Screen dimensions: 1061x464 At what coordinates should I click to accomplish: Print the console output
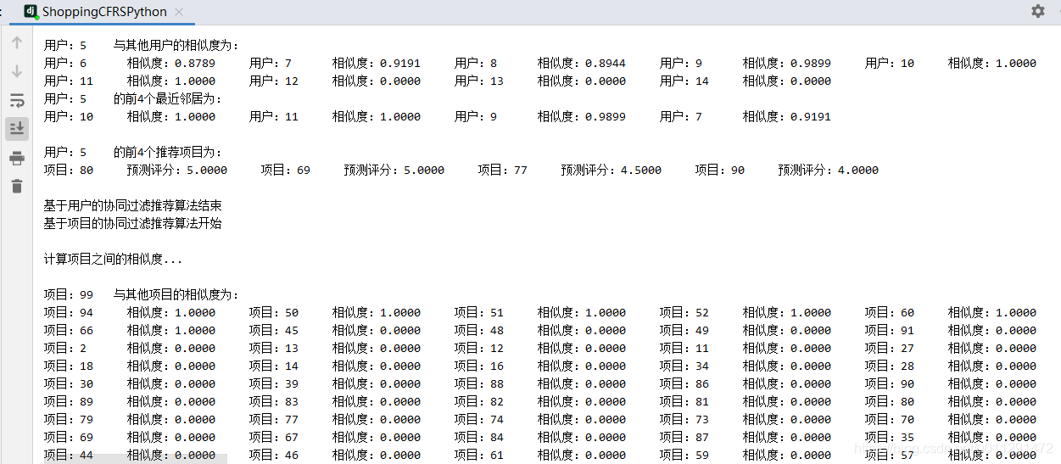[17, 158]
